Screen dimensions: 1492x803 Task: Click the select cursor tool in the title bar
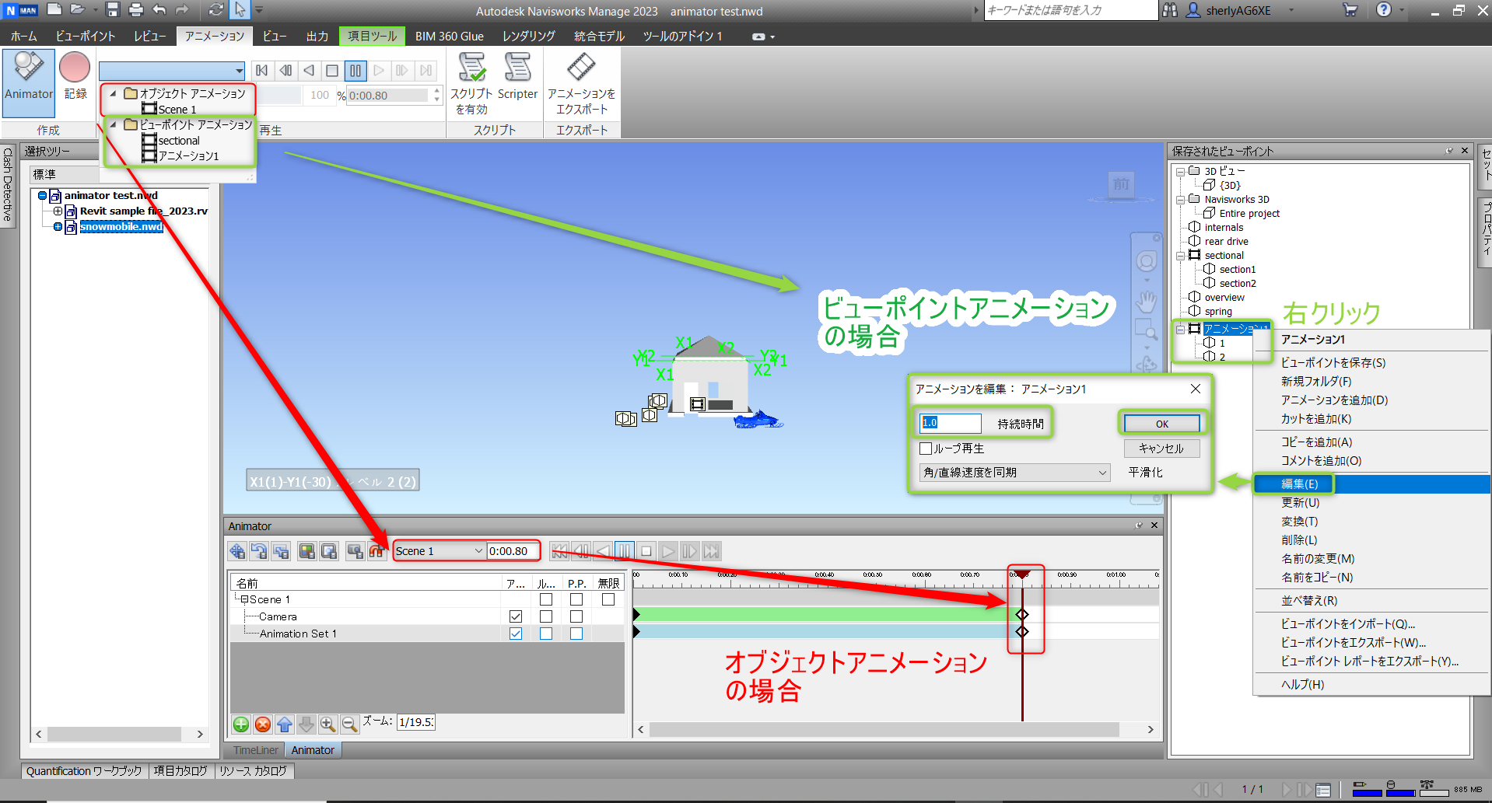pos(240,10)
